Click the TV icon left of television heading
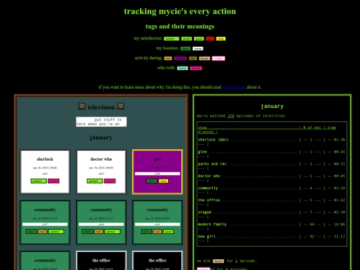Viewport: 360px width, 270px height. 82,106
